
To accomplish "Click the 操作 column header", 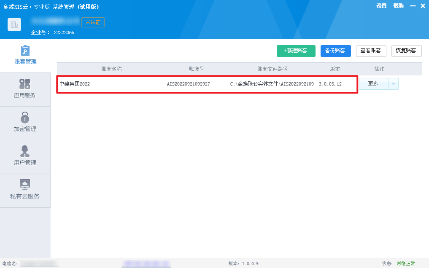I will tap(379, 69).
